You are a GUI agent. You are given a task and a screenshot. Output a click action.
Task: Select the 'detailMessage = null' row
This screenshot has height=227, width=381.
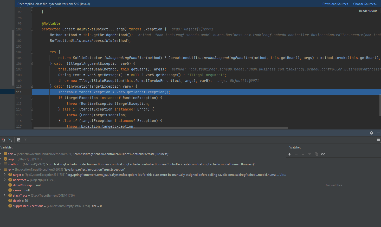pos(143,185)
